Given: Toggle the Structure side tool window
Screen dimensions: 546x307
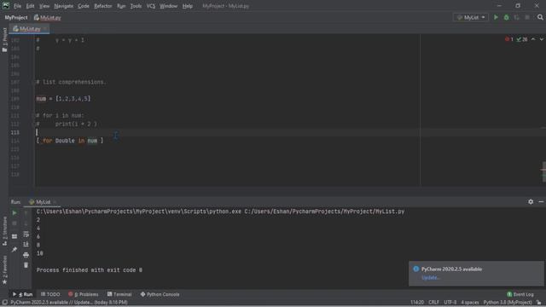Looking at the screenshot, I should (4, 231).
